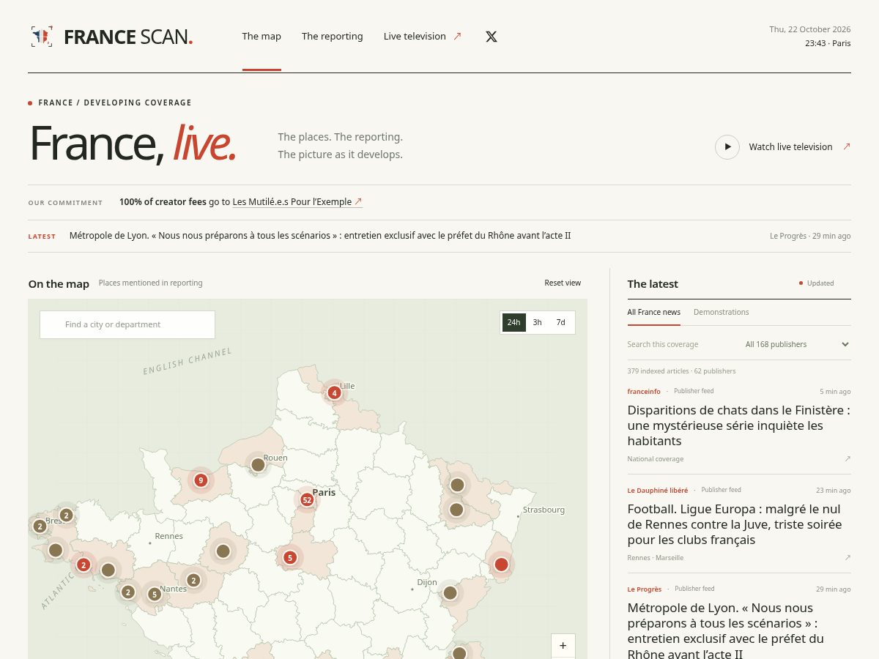Click the Watch live television link
The width and height of the screenshot is (879, 659).
pyautogui.click(x=790, y=146)
